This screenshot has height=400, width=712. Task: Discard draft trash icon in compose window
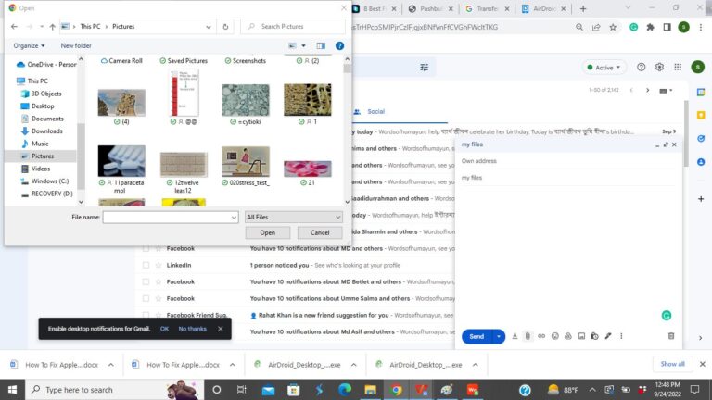click(x=671, y=336)
